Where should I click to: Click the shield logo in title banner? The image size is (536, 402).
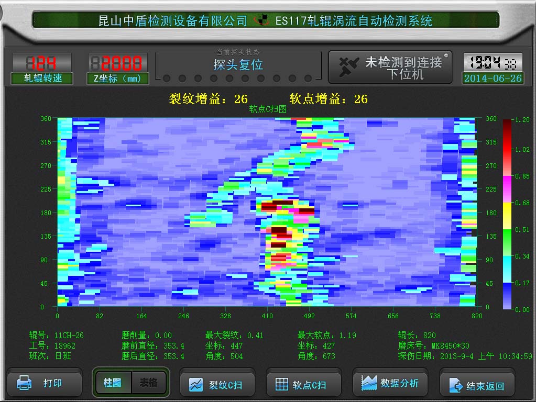tap(262, 20)
